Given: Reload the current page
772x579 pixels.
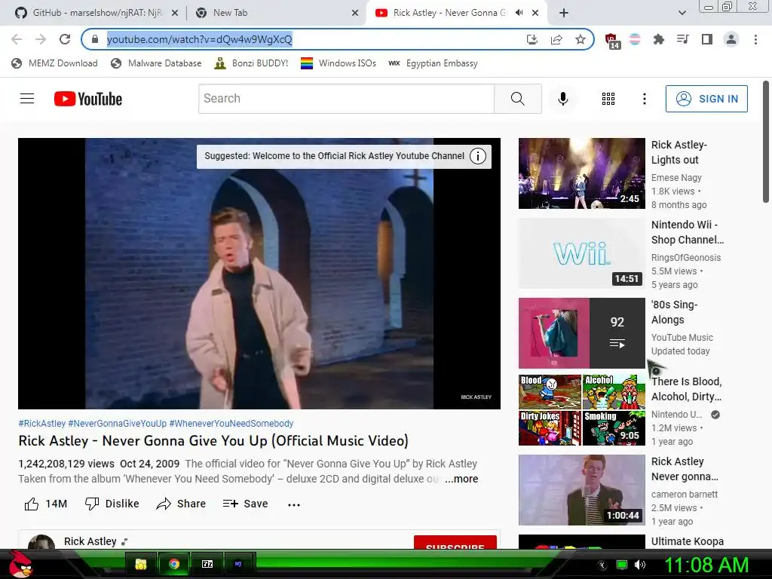Looking at the screenshot, I should pyautogui.click(x=65, y=39).
